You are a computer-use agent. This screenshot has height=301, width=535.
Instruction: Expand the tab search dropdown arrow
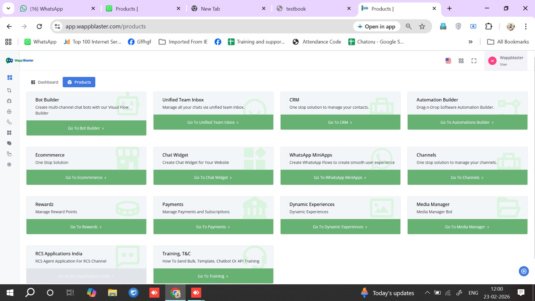[8, 8]
